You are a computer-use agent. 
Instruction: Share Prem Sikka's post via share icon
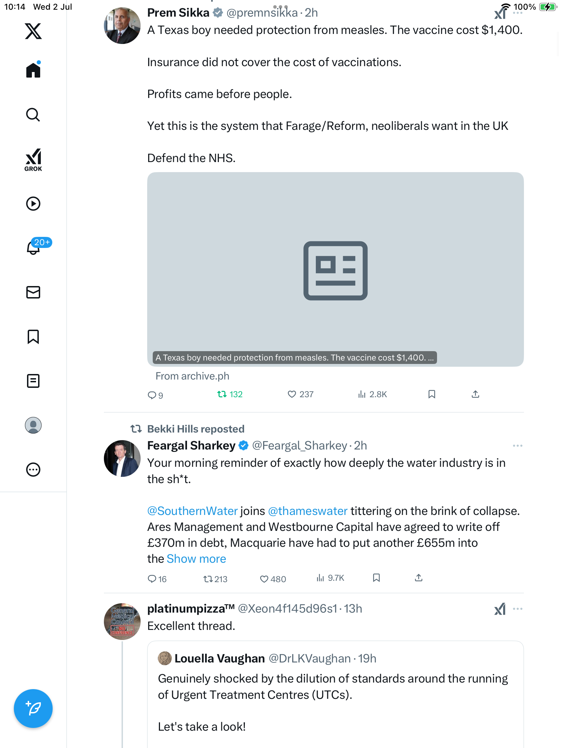(475, 394)
